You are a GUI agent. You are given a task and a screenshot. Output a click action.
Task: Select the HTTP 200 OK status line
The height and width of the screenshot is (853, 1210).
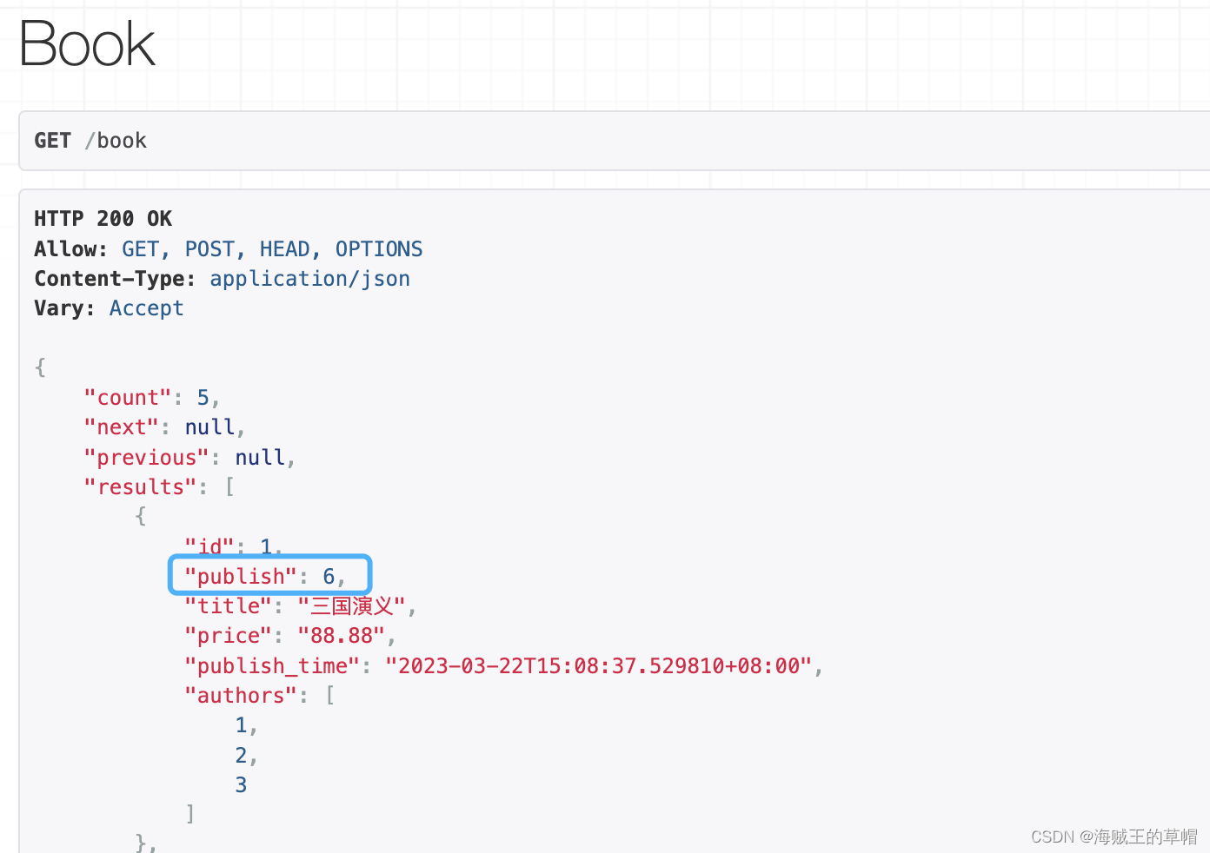coord(103,219)
